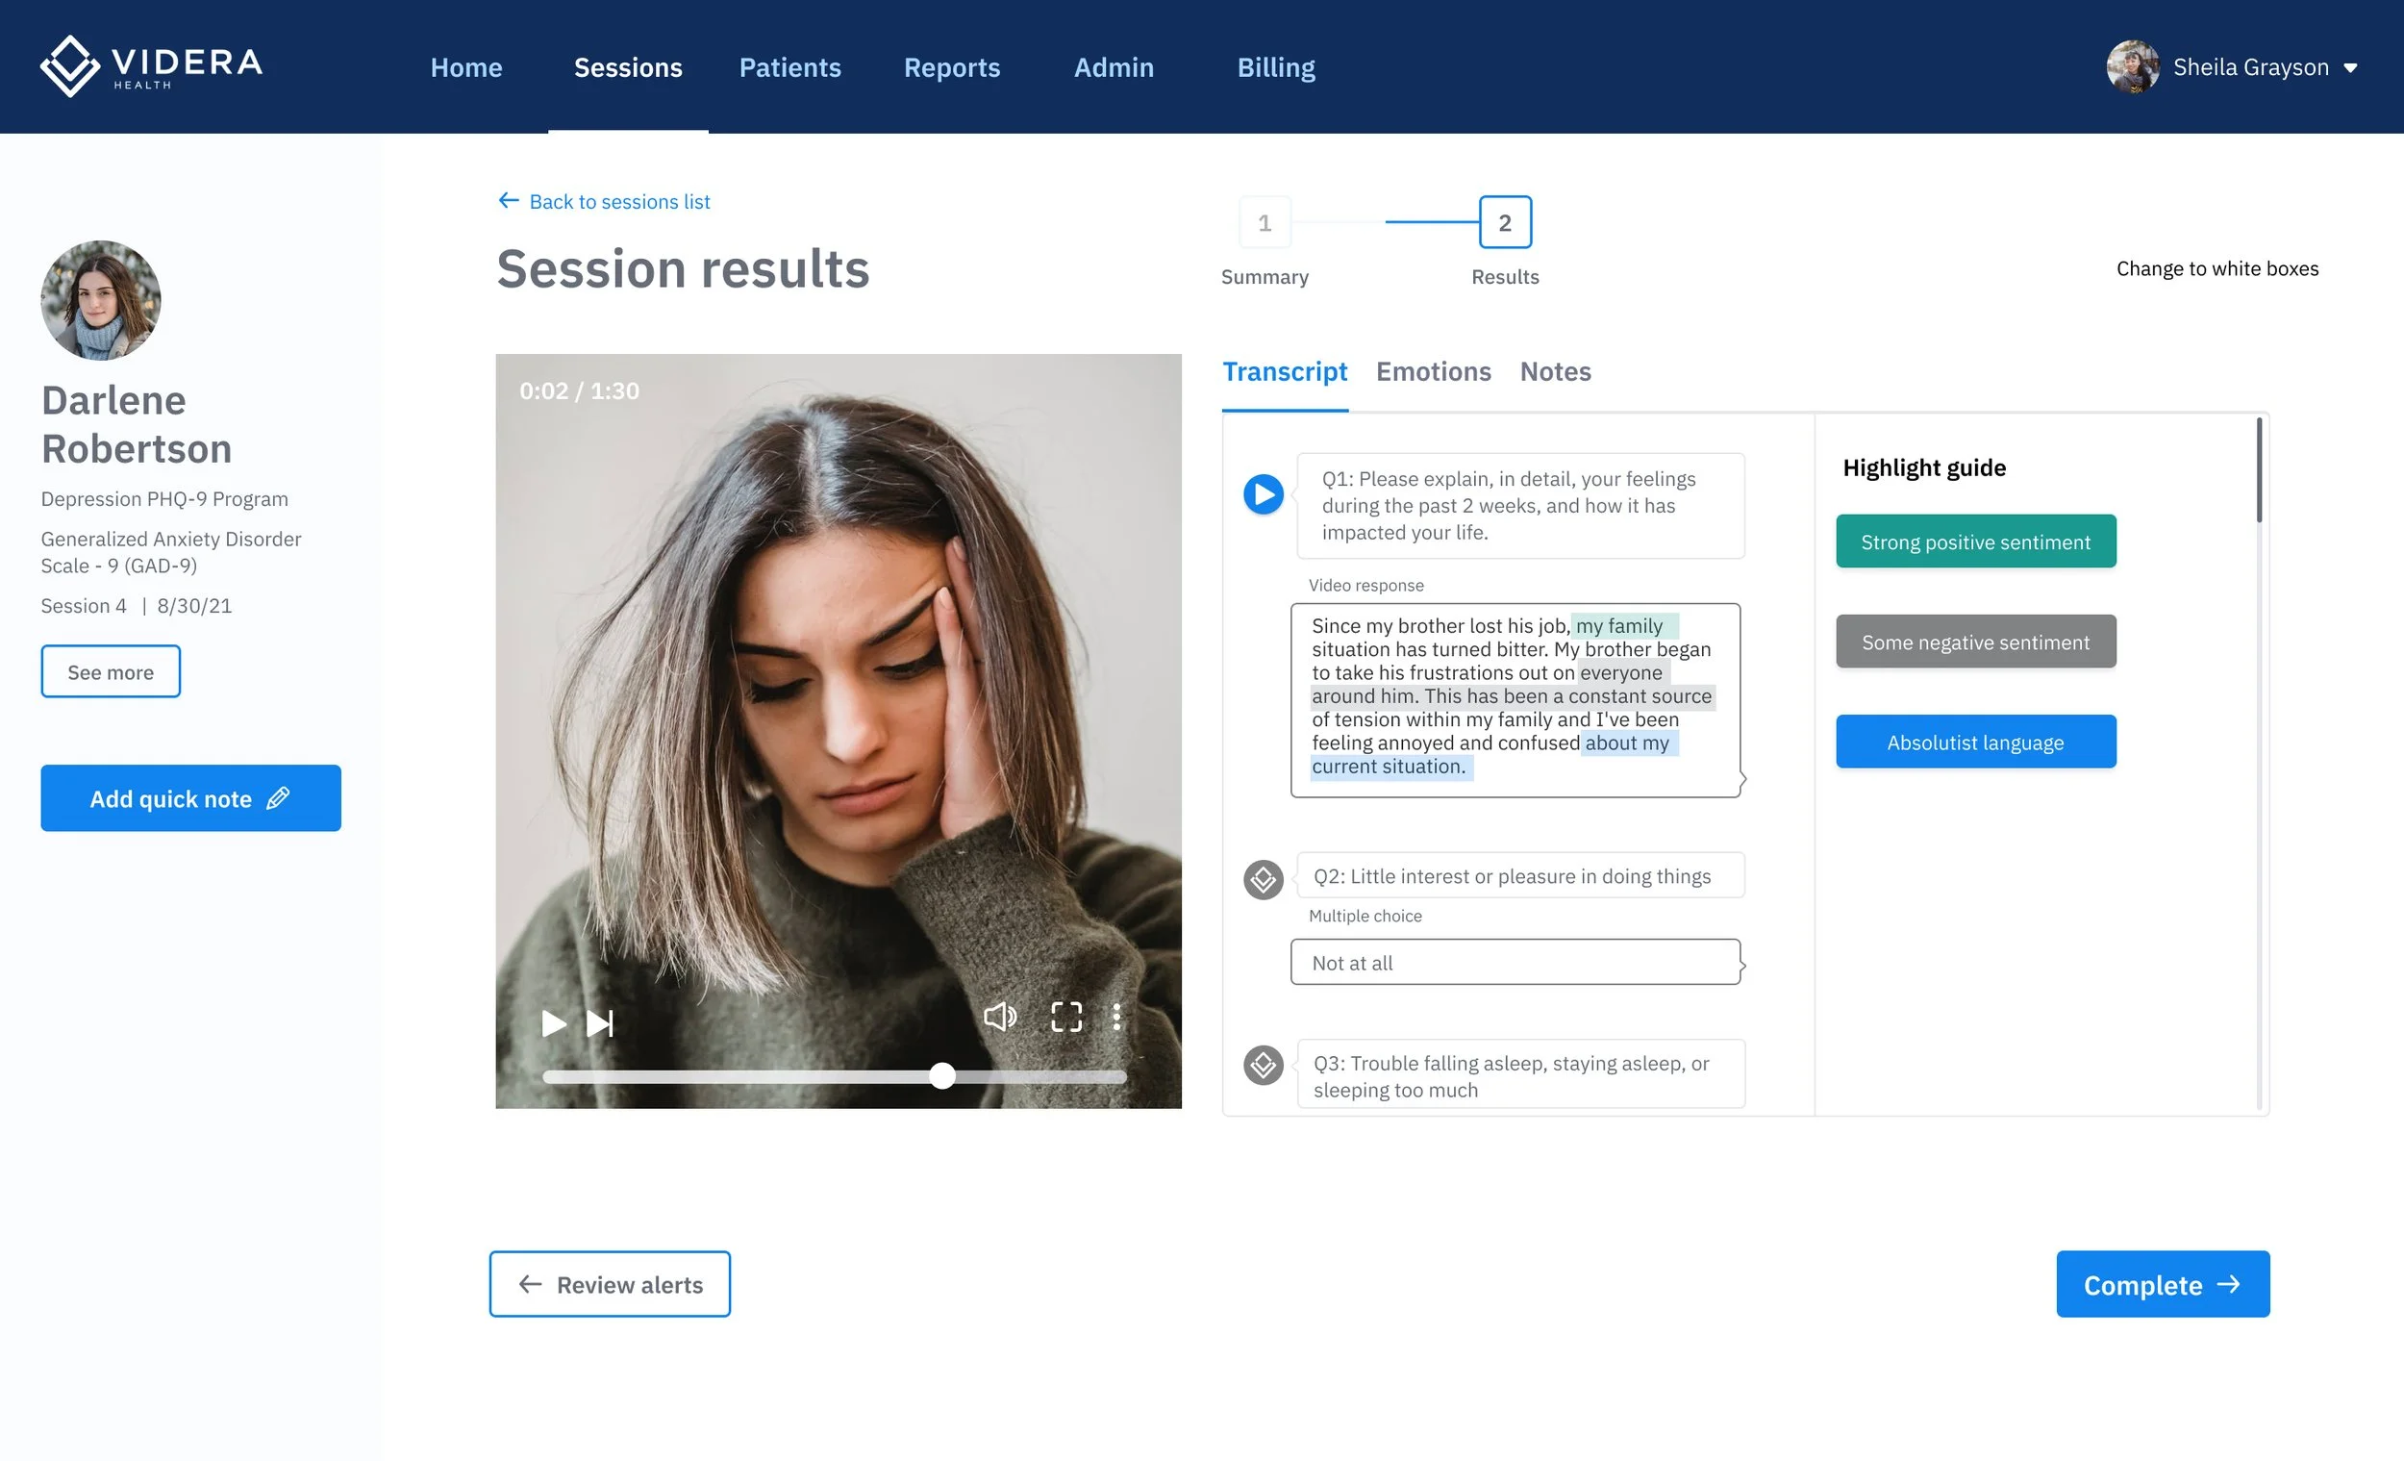Click the Videra Health logo
This screenshot has height=1461, width=2404.
pyautogui.click(x=150, y=65)
